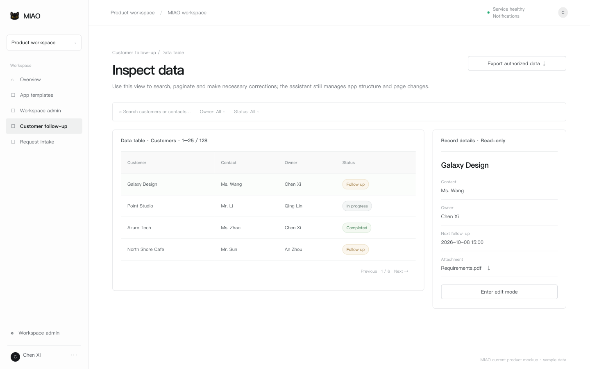Screen dimensions: 590x369
Task: Open App templates in the sidebar
Action: pyautogui.click(x=44, y=95)
